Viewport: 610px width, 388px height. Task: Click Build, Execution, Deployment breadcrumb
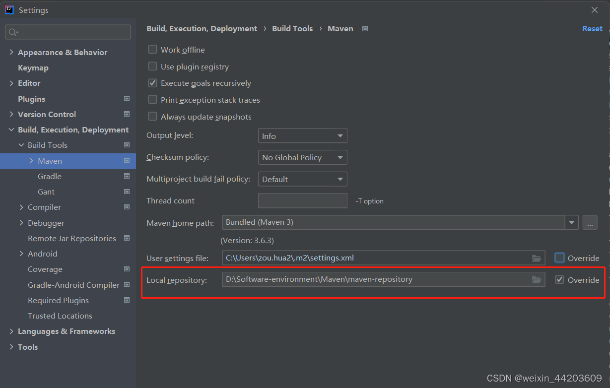tap(202, 29)
